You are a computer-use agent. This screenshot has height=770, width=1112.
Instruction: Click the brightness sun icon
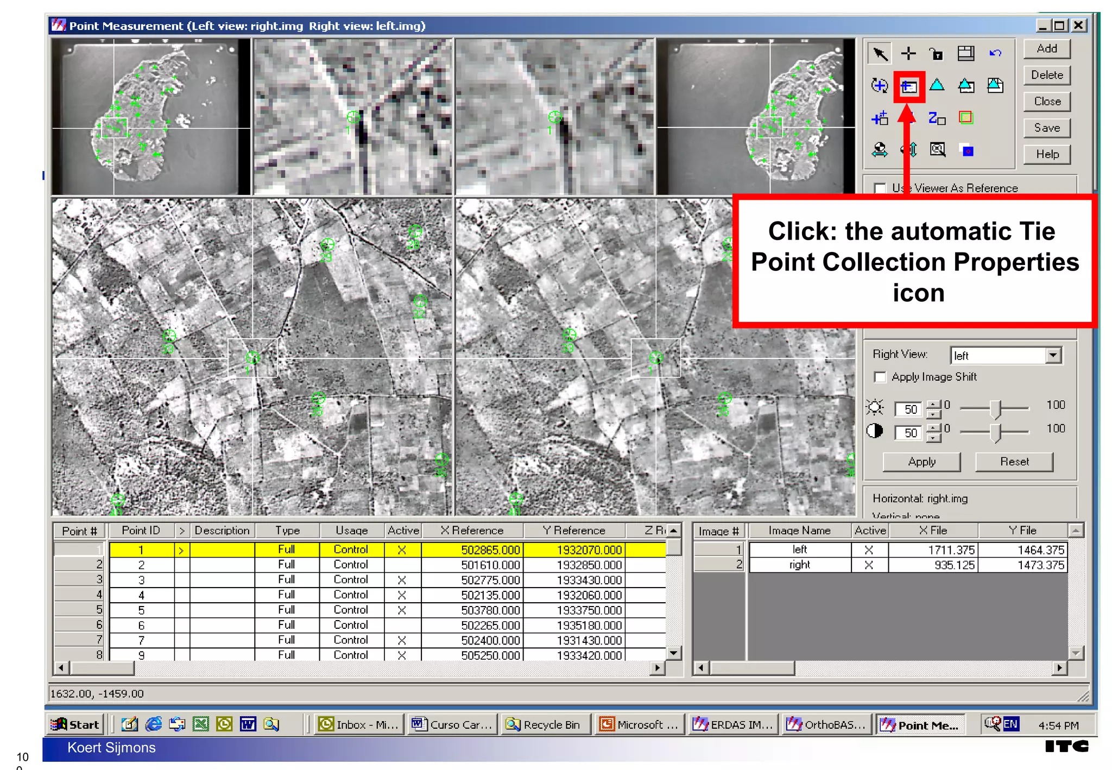pos(875,407)
